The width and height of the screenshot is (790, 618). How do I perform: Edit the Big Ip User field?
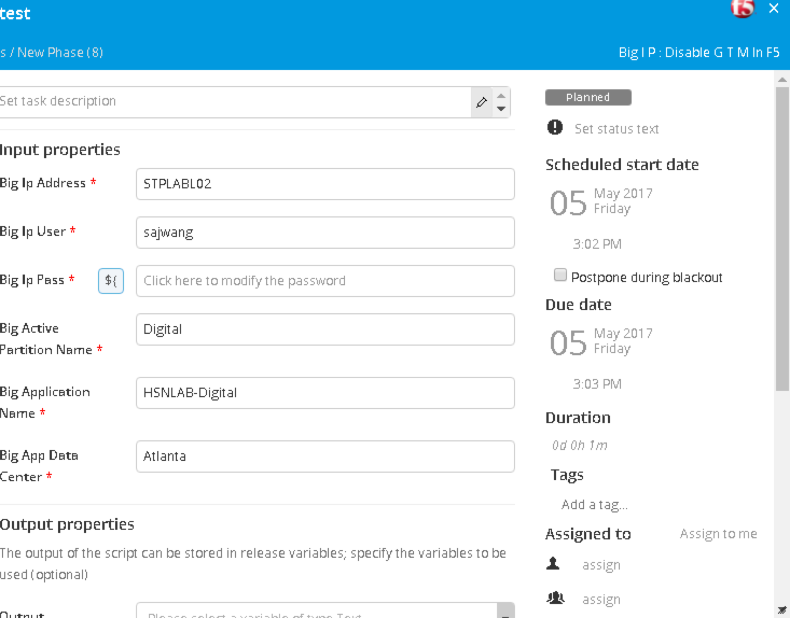click(325, 233)
